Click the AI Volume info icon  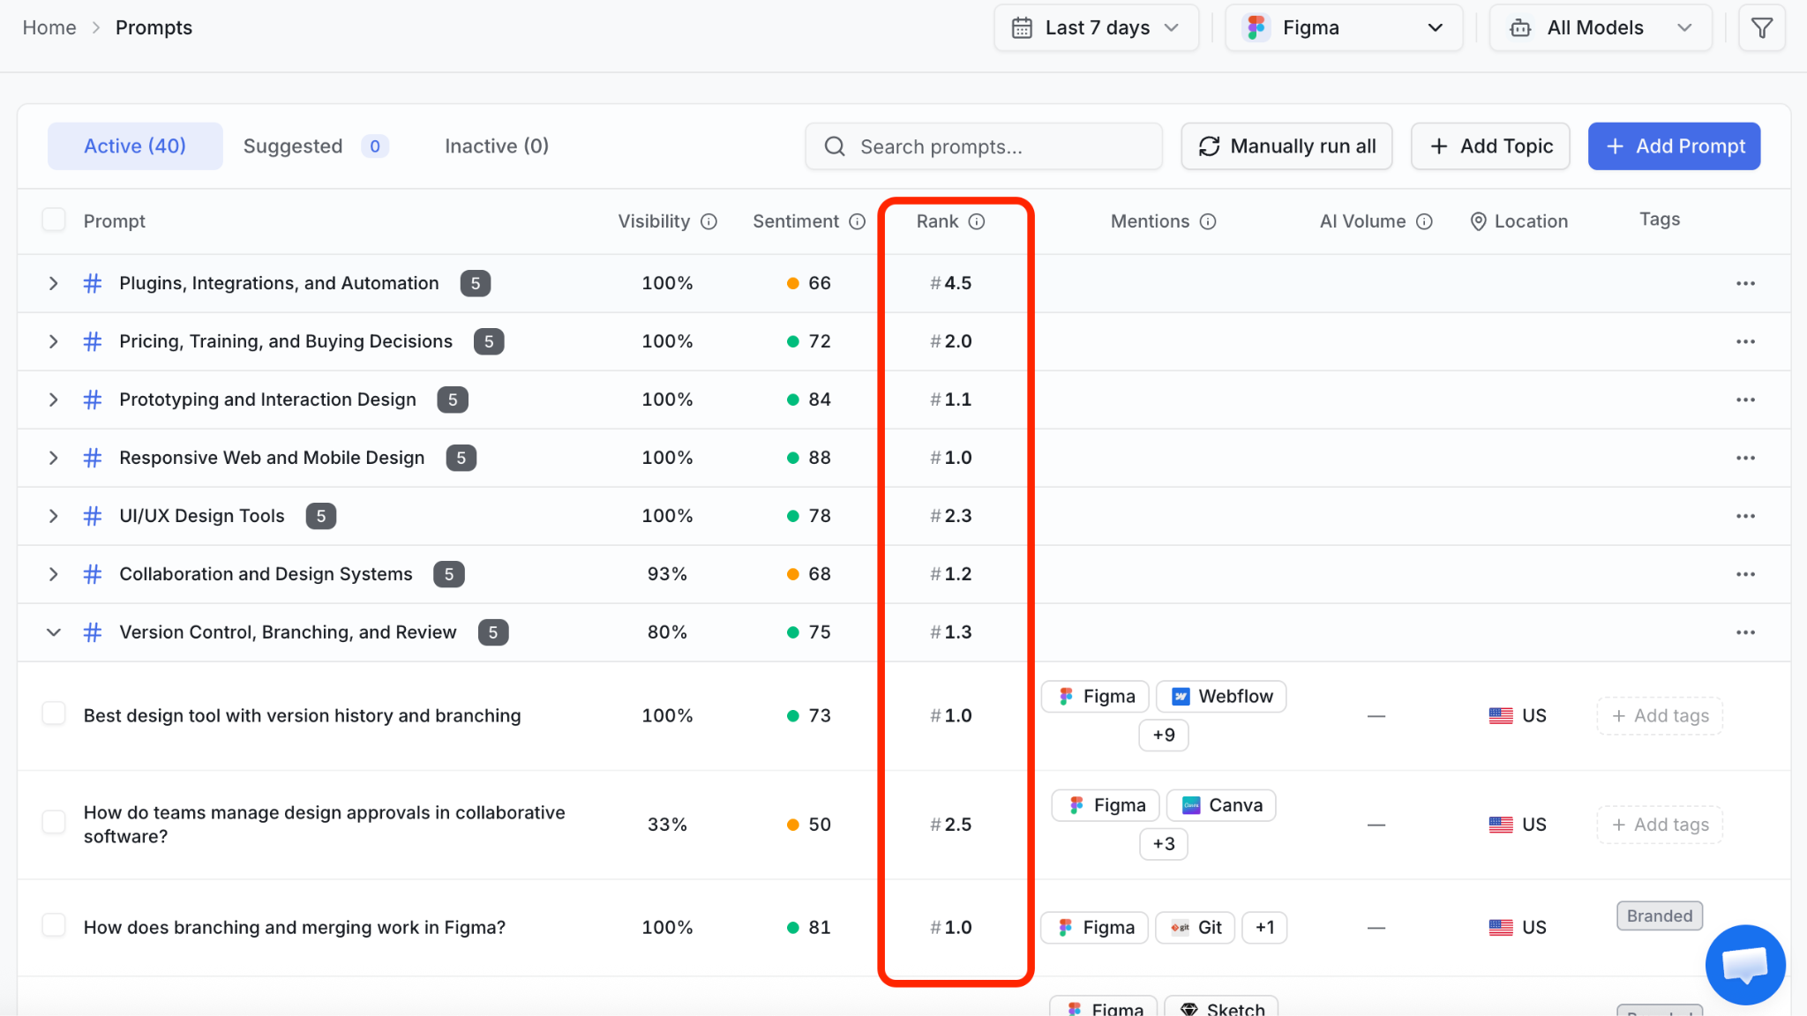click(x=1424, y=221)
